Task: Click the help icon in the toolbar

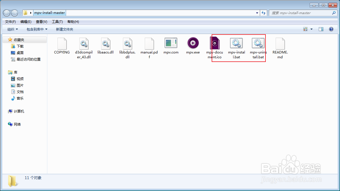Action: pos(331,29)
